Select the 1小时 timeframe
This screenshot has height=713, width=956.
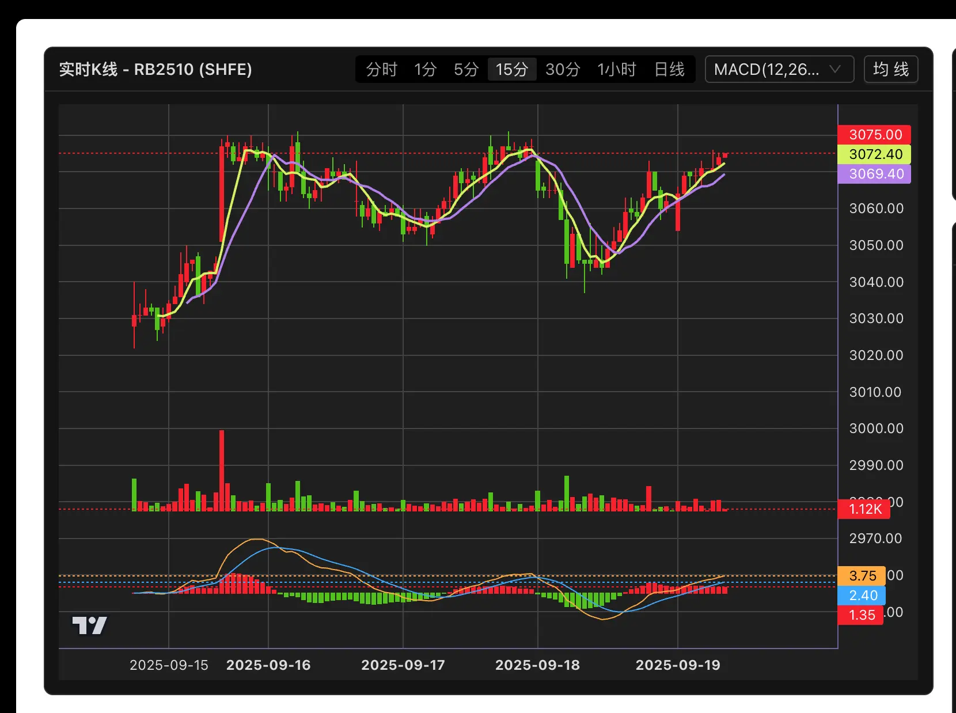[616, 70]
